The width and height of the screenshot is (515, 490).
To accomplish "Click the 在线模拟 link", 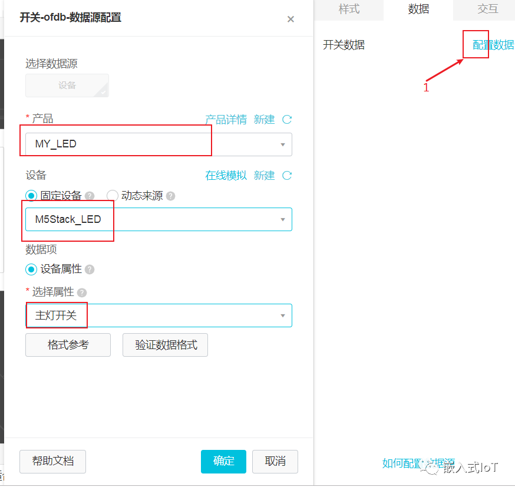I will coord(226,176).
